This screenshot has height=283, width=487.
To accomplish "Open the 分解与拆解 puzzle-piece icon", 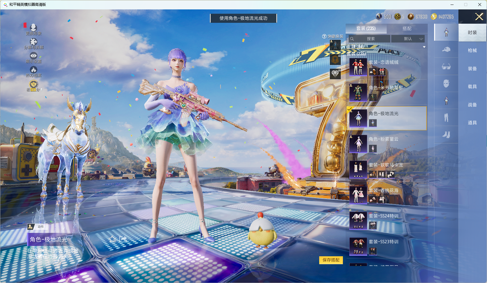I will click(x=33, y=41).
